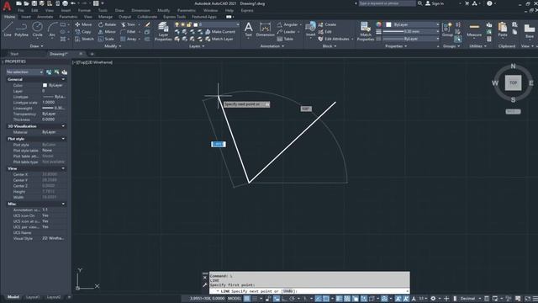This screenshot has width=538, height=303.
Task: Click the Copy tool in Modify panel
Action: (x=83, y=32)
